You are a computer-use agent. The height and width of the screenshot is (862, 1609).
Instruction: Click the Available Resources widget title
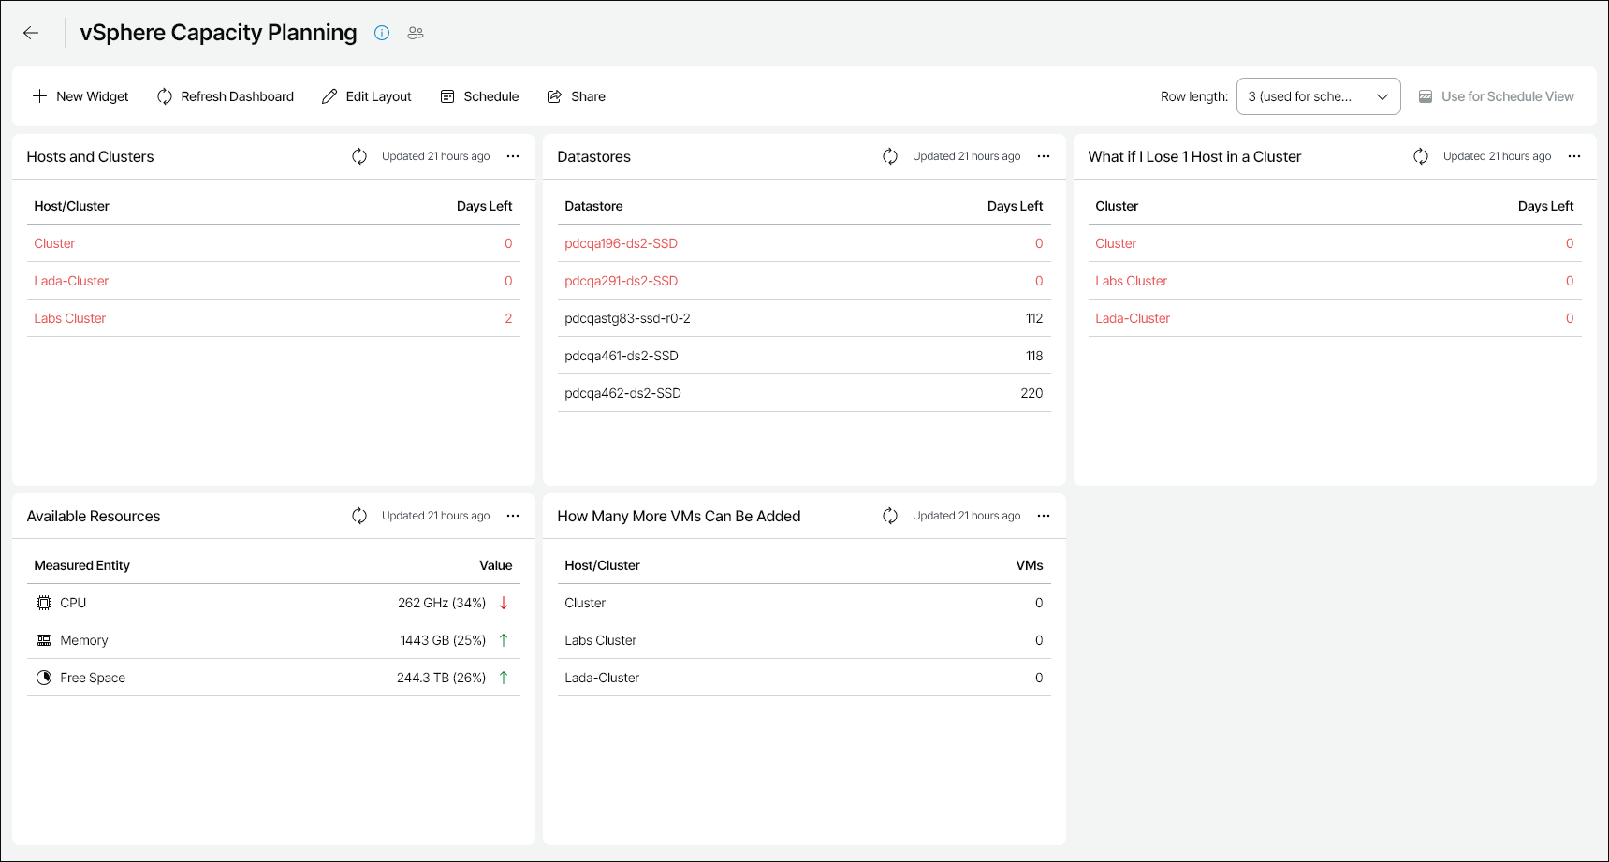pos(94,516)
